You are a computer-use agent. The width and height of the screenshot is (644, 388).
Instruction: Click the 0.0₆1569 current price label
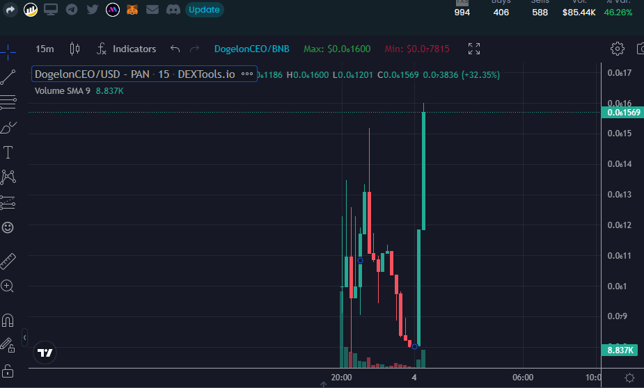(x=623, y=113)
